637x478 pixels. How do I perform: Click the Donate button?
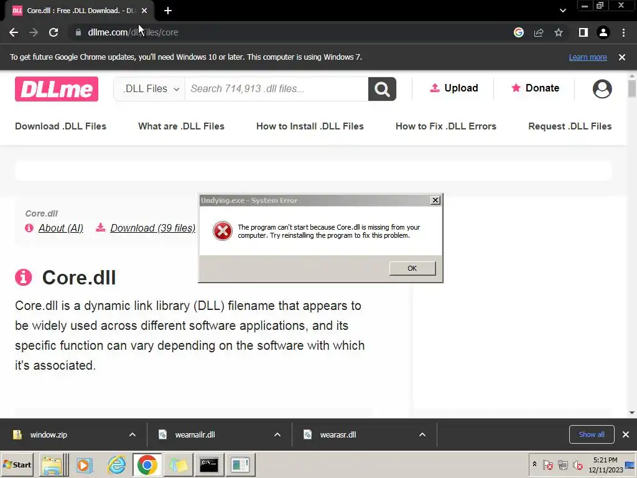[x=535, y=88]
